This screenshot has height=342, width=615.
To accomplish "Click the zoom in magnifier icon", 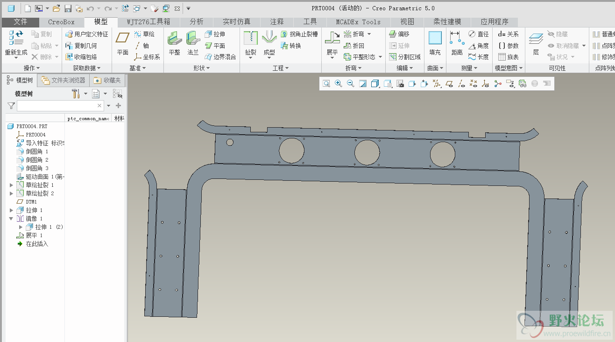I will pos(339,83).
